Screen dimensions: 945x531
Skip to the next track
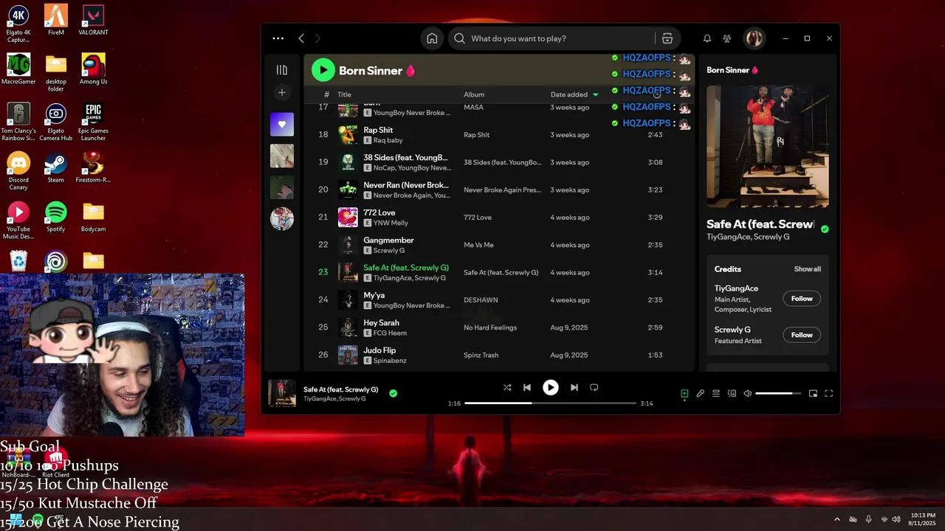coord(574,387)
